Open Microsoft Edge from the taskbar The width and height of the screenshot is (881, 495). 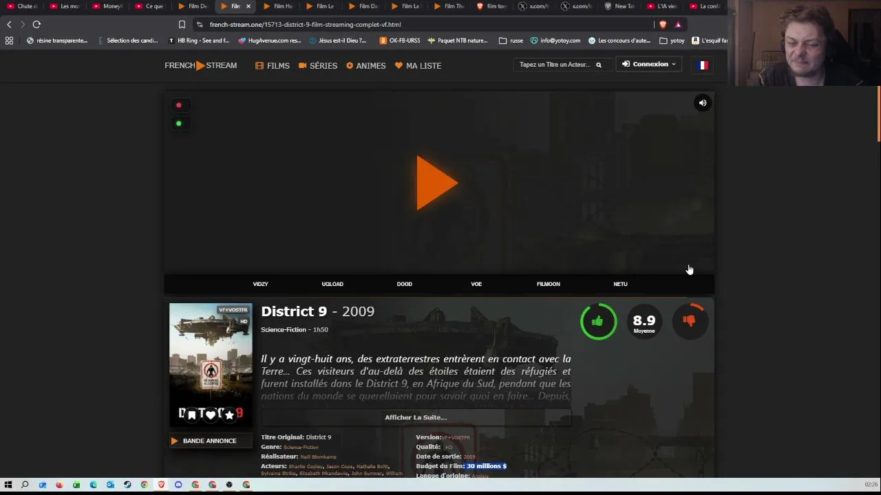coord(93,485)
